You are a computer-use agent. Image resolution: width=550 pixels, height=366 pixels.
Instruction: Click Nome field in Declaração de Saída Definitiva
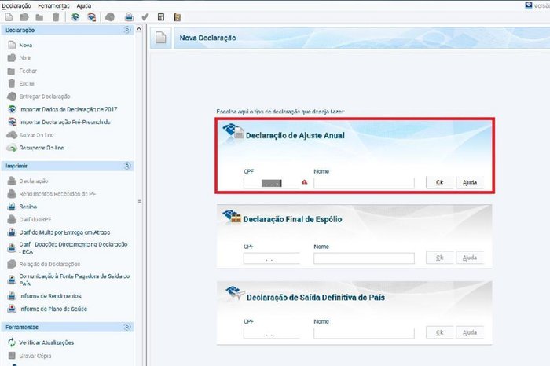364,333
